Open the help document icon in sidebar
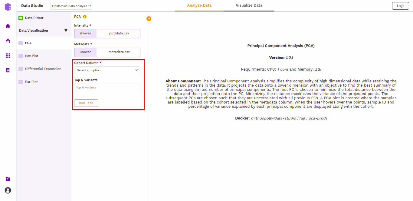The image size is (413, 201). coord(8,179)
